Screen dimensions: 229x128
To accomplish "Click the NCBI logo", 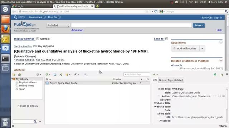I will click(20, 17).
